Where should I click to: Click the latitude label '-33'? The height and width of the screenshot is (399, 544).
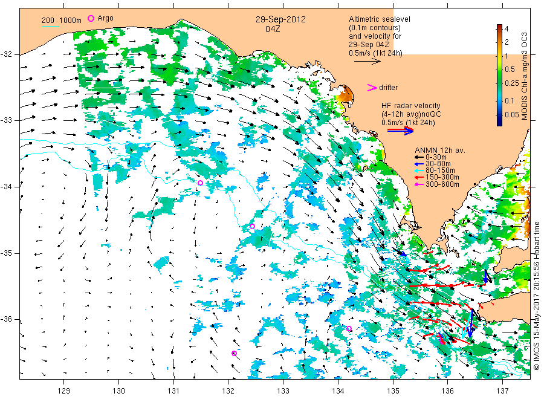7,120
